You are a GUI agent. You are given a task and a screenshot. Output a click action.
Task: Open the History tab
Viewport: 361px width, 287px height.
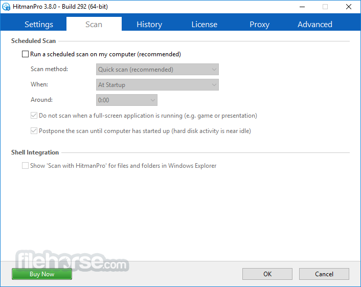point(149,25)
